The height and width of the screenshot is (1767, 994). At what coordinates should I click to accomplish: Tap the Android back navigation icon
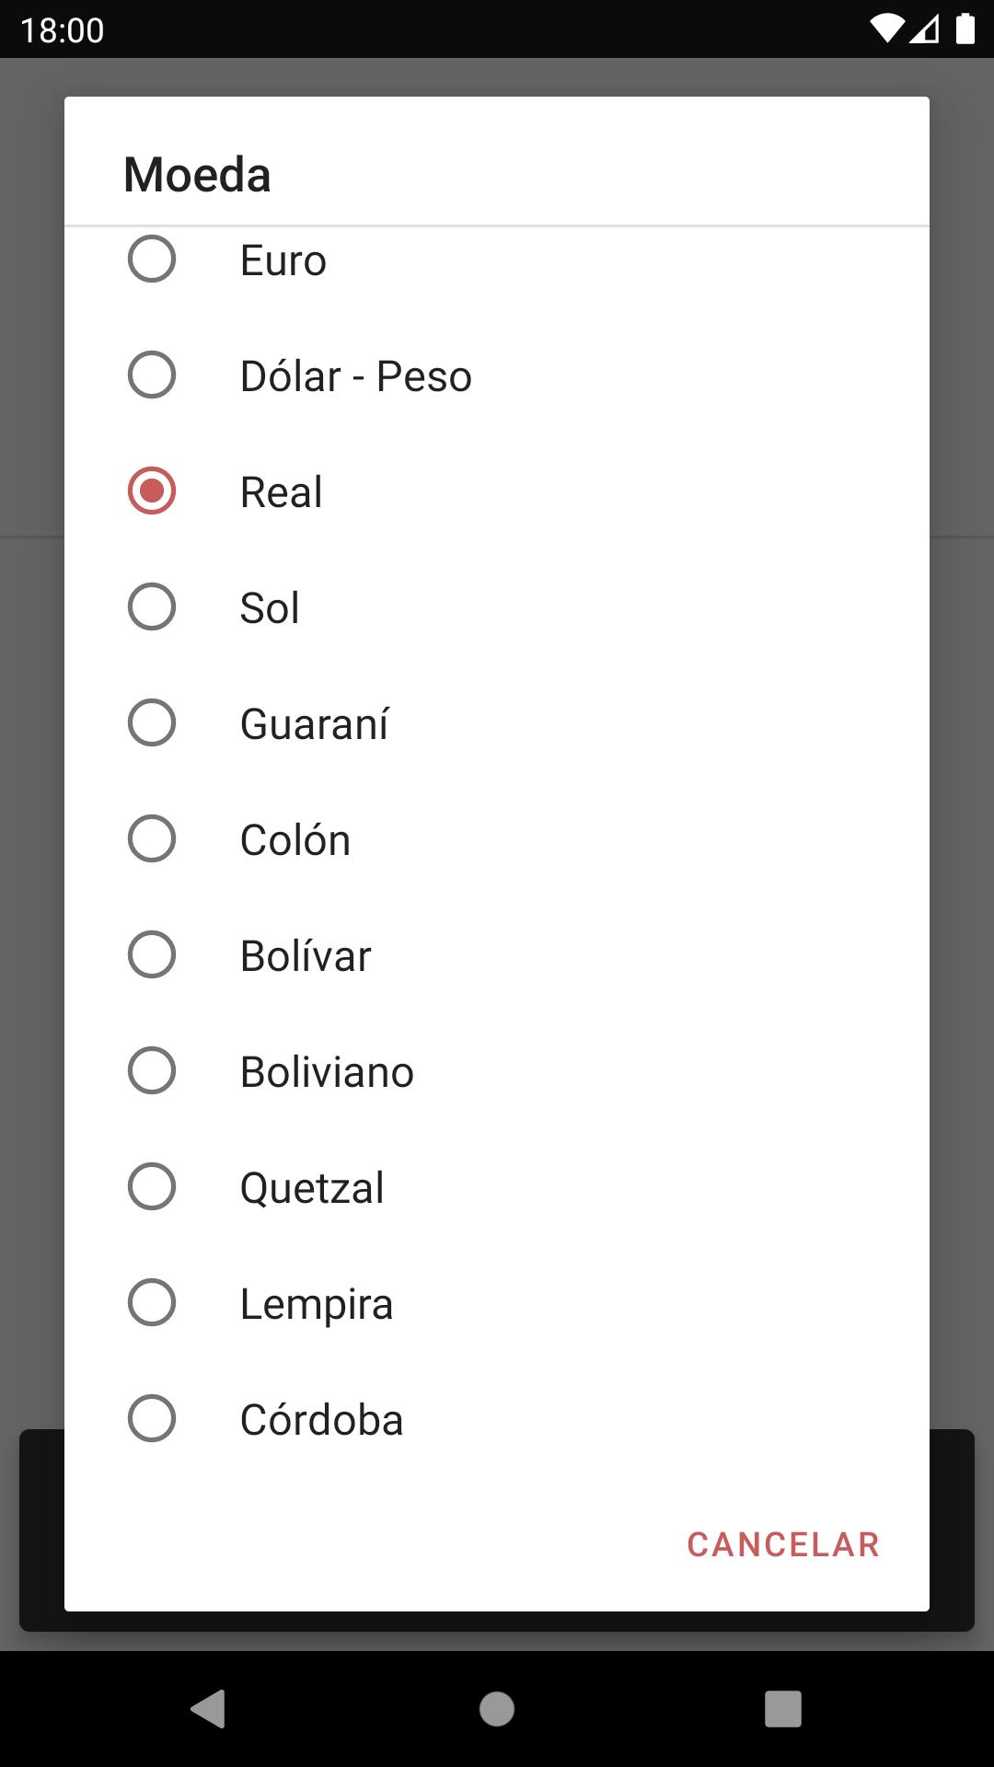209,1709
